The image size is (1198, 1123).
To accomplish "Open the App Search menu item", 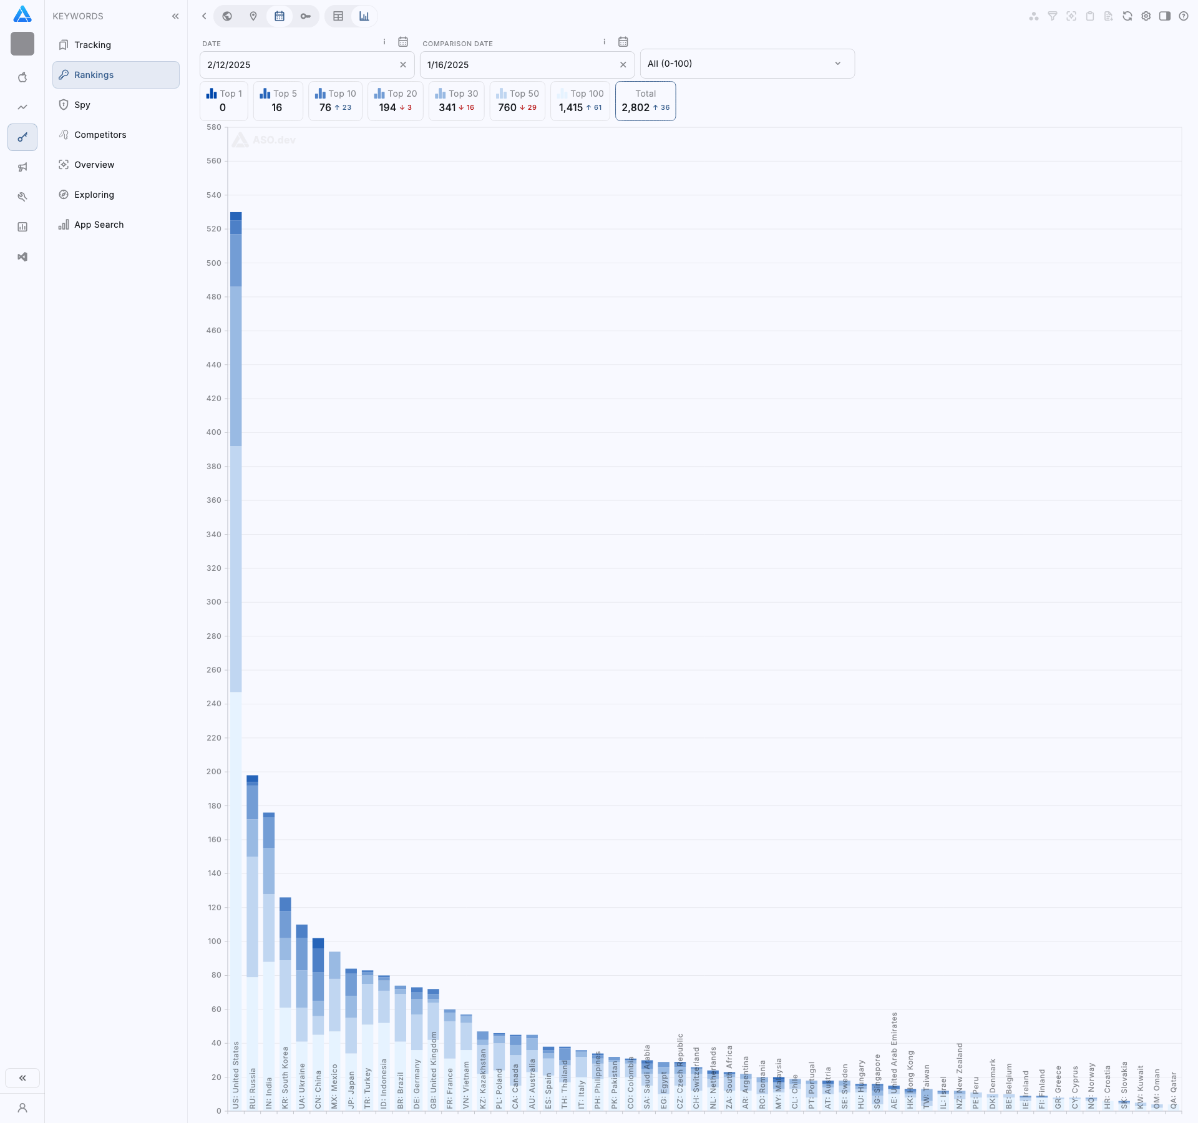I will pos(99,225).
